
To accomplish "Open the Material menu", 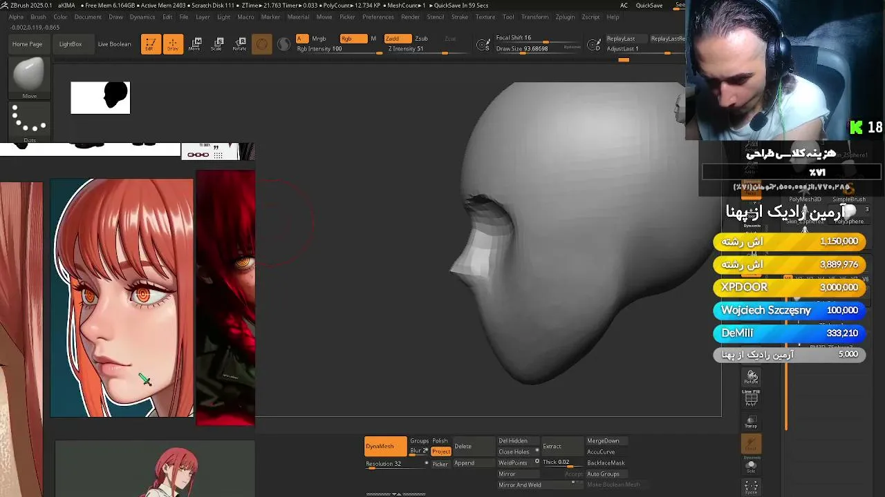I will click(298, 17).
